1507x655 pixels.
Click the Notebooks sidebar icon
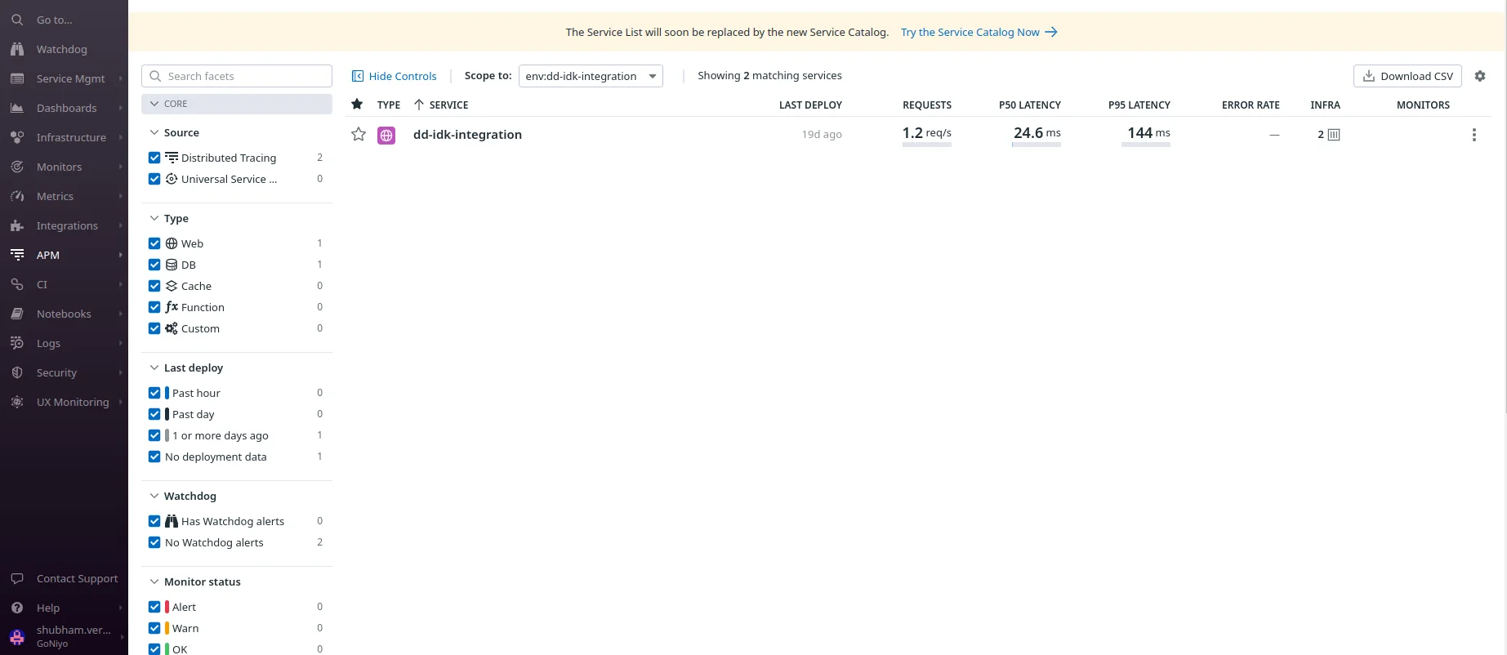(x=17, y=314)
